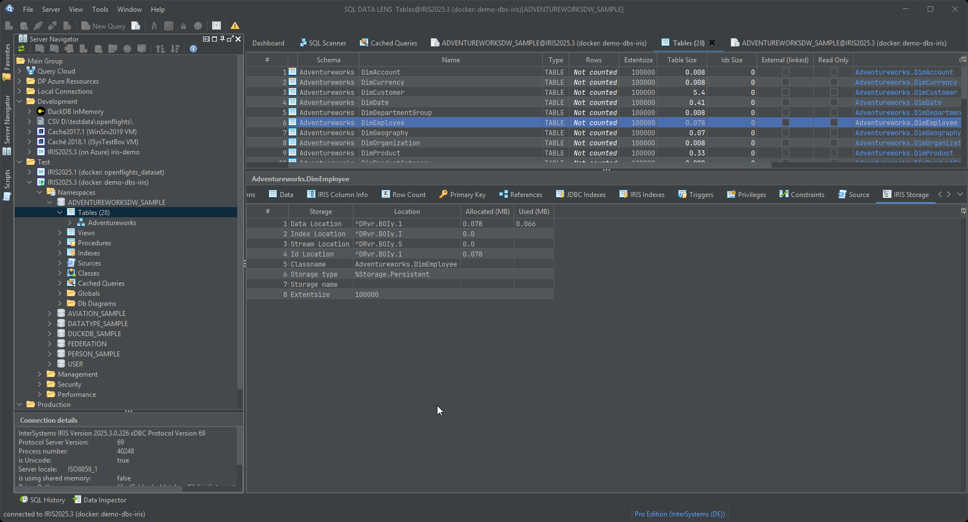Toggle External checkbox for DimProduct row
This screenshot has width=968, height=522.
point(786,153)
